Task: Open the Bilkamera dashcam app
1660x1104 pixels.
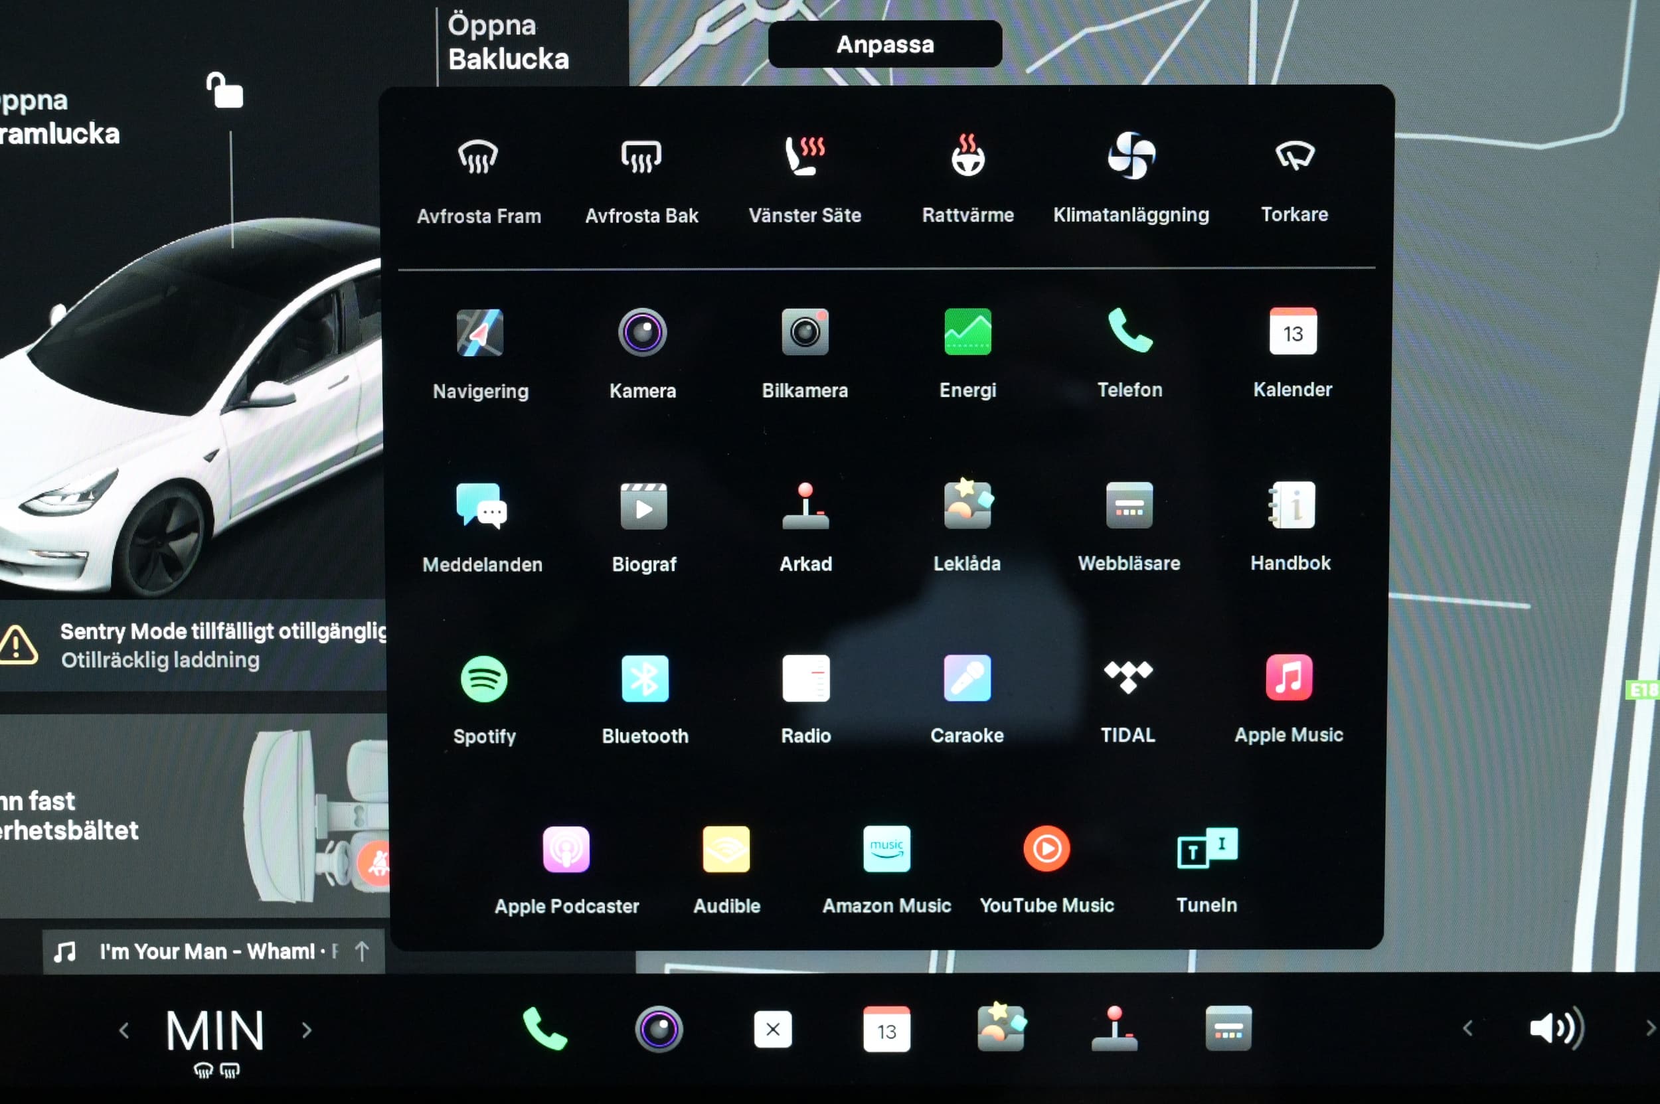Action: [x=805, y=354]
